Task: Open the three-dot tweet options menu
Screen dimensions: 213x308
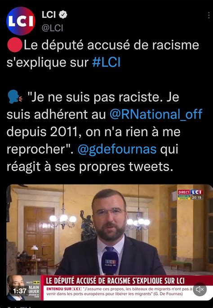Action: tap(209, 15)
